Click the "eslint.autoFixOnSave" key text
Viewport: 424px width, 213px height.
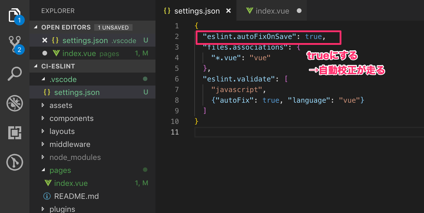coord(249,37)
